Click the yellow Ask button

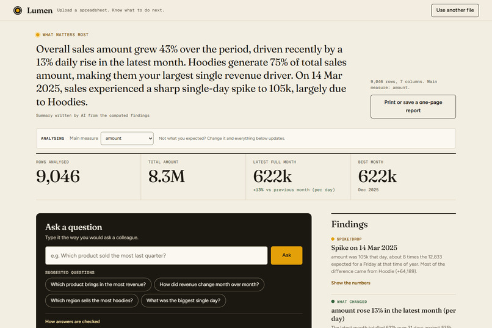point(286,255)
